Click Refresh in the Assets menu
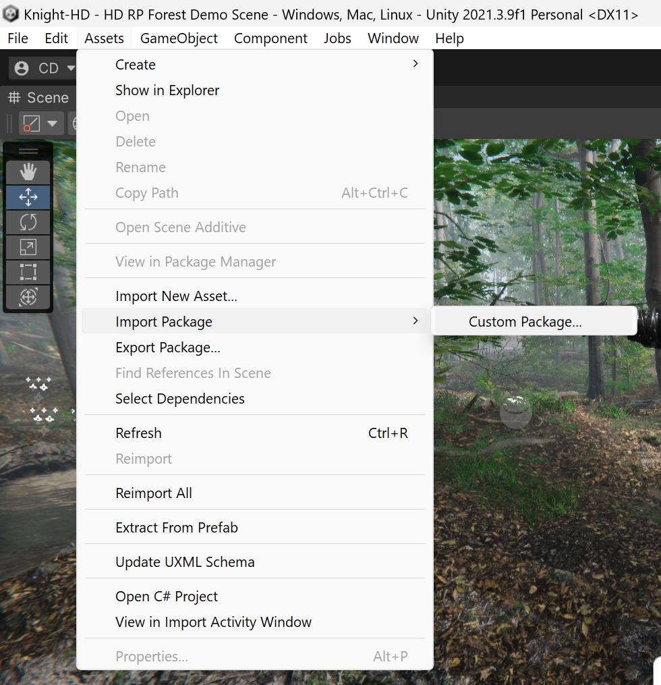 (139, 433)
